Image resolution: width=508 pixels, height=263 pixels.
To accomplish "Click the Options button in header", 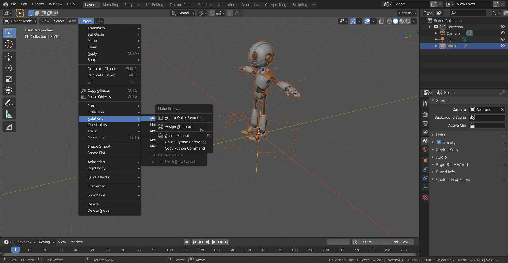I will [x=407, y=13].
